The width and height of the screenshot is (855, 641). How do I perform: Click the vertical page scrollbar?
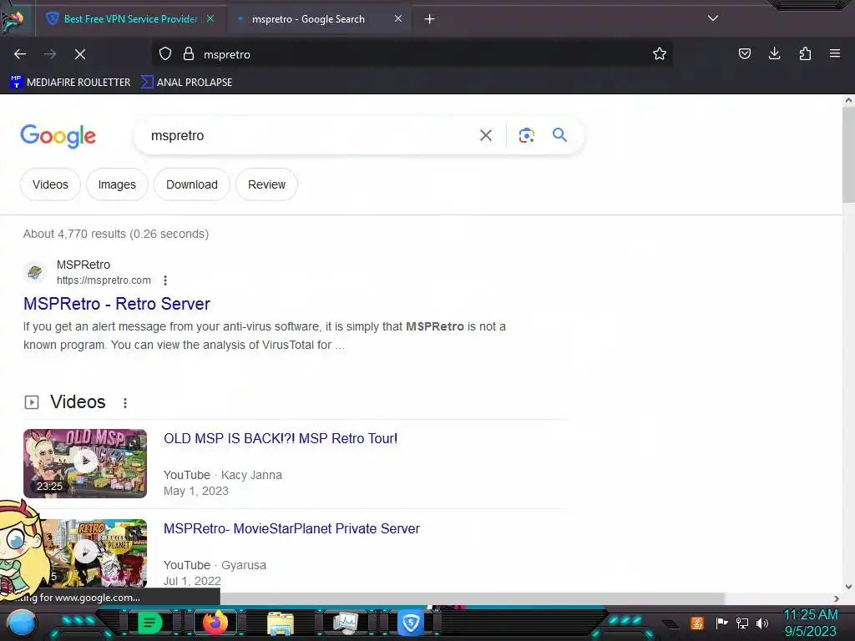(x=848, y=155)
